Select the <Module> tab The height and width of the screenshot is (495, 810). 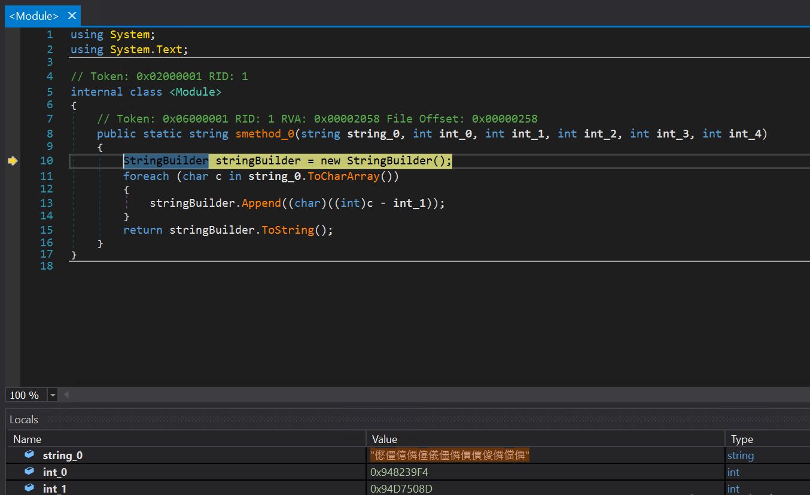(34, 16)
